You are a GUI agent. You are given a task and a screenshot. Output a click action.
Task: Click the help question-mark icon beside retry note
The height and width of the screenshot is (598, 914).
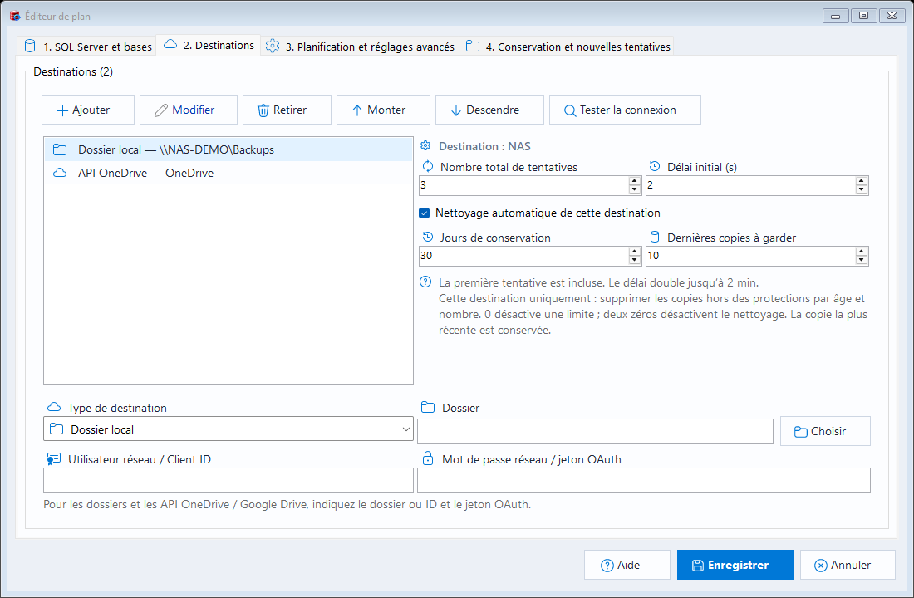[425, 282]
